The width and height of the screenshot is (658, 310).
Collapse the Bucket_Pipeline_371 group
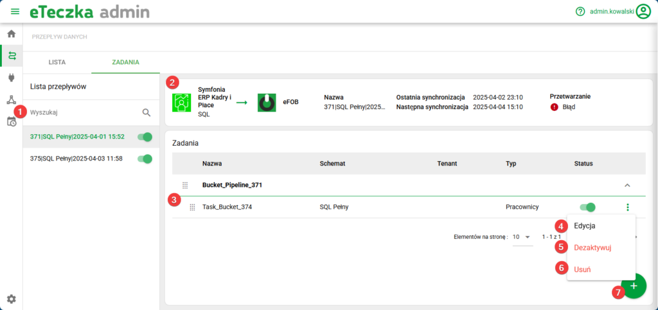point(627,185)
